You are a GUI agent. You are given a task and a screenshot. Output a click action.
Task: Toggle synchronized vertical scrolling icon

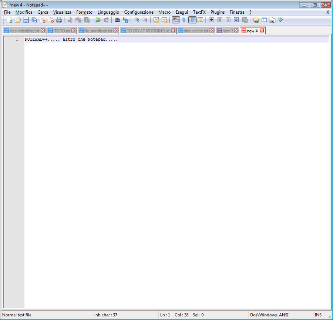click(156, 20)
